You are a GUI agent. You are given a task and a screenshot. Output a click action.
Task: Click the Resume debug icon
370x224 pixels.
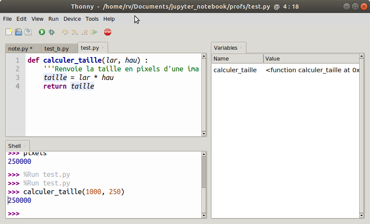tap(94, 32)
